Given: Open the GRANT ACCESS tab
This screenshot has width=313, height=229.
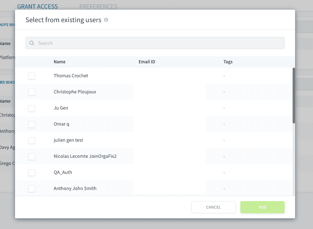Looking at the screenshot, I should coord(37,6).
